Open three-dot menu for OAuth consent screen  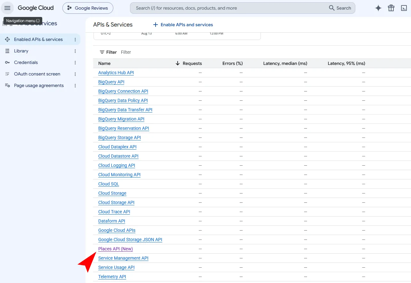[75, 74]
